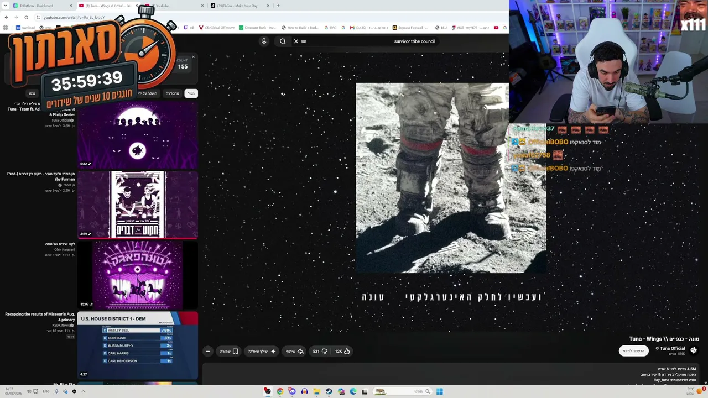Open the 'CS: Global Offensive' bookmark
708x398 pixels.
point(216,28)
